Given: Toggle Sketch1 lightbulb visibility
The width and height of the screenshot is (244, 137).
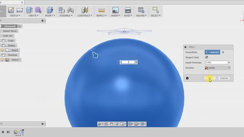Looking at the screenshot, I should click(2, 60).
